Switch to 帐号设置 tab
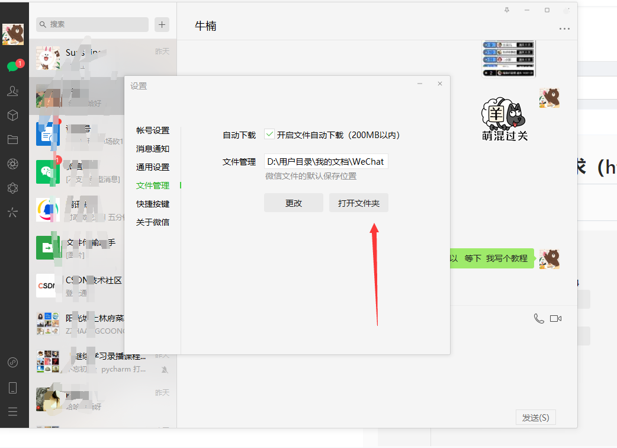 click(x=153, y=130)
